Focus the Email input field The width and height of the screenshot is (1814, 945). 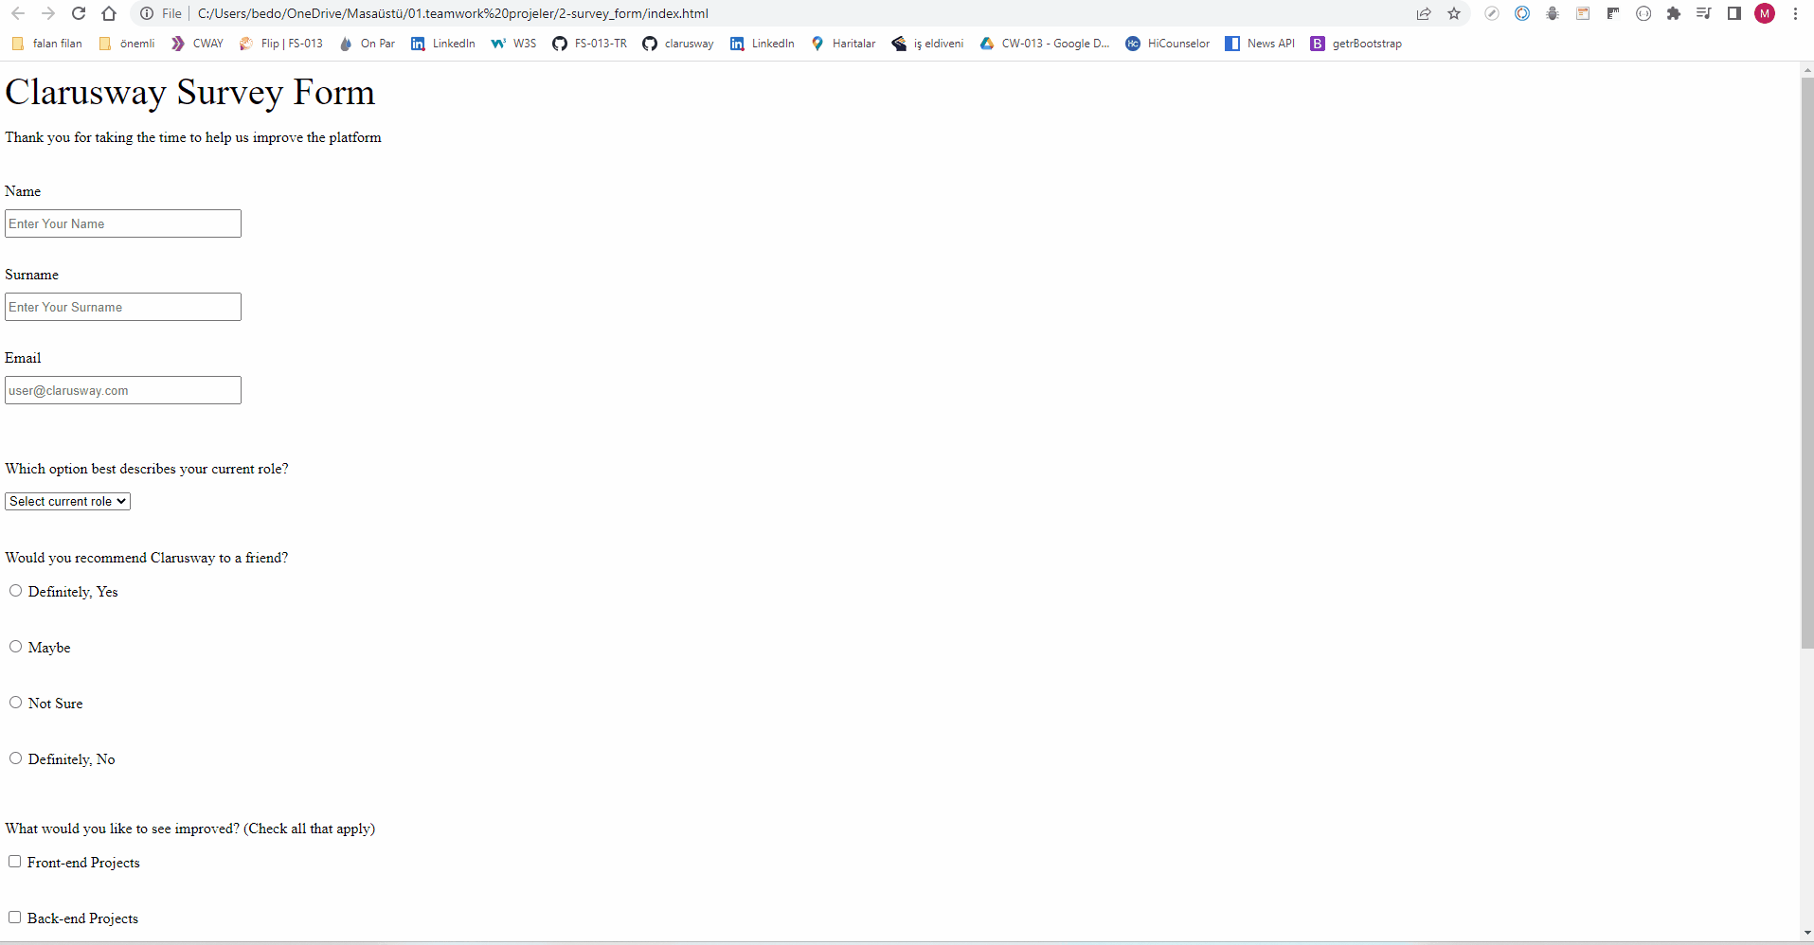[123, 390]
